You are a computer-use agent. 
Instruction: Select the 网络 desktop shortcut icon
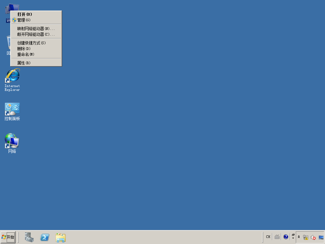[x=12, y=143]
